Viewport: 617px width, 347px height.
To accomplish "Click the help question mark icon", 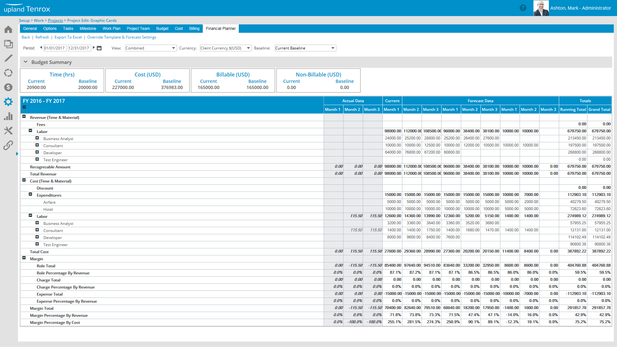I will click(x=523, y=8).
